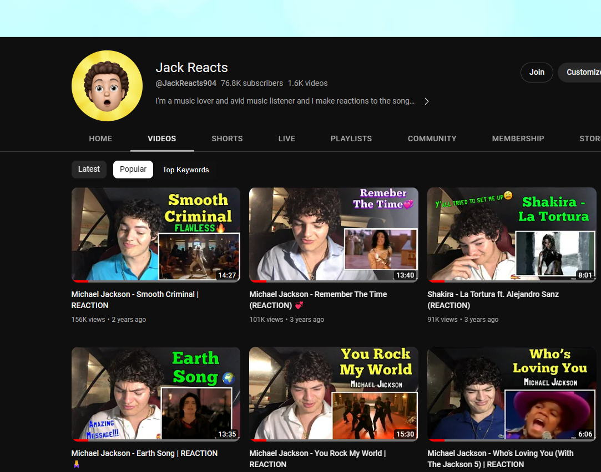Open the Smooth Criminal reaction thumbnail
Viewport: 601px width, 472px height.
156,235
